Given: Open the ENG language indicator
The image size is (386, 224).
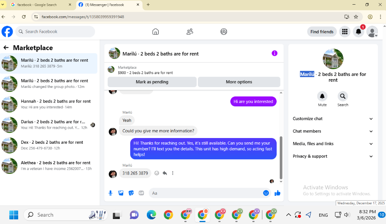Looking at the screenshot, I should click(x=323, y=215).
